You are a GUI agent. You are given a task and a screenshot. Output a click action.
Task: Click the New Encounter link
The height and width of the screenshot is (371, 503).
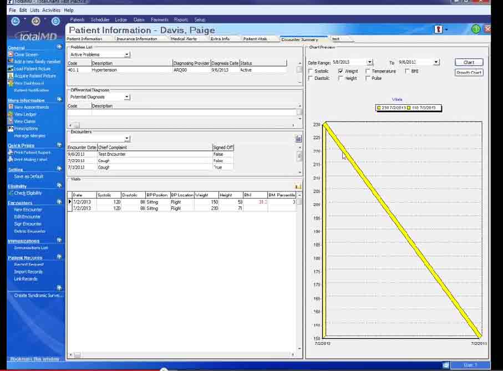(28, 210)
